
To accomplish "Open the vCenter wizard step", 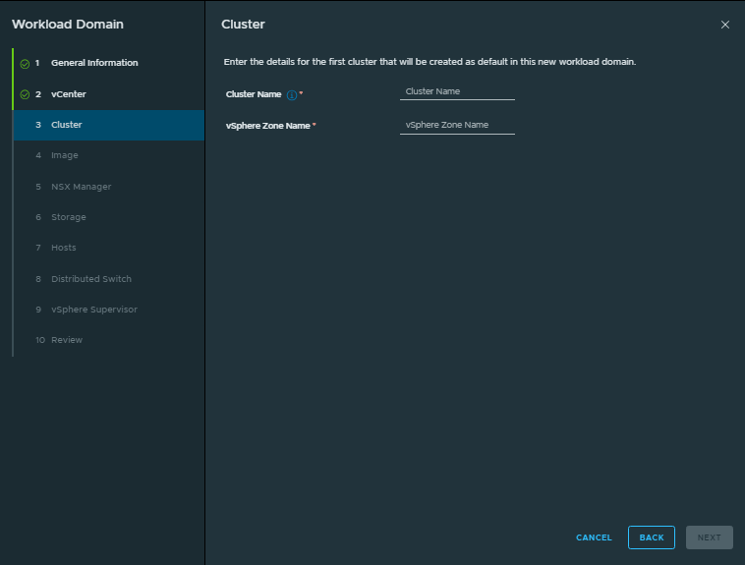I will (69, 94).
